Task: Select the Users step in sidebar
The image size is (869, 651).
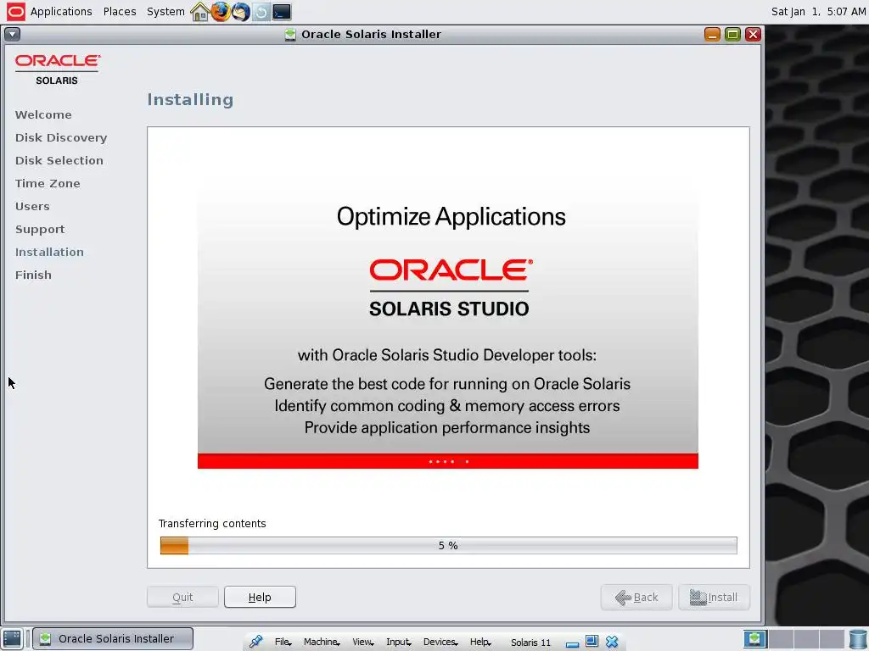Action: pyautogui.click(x=32, y=207)
